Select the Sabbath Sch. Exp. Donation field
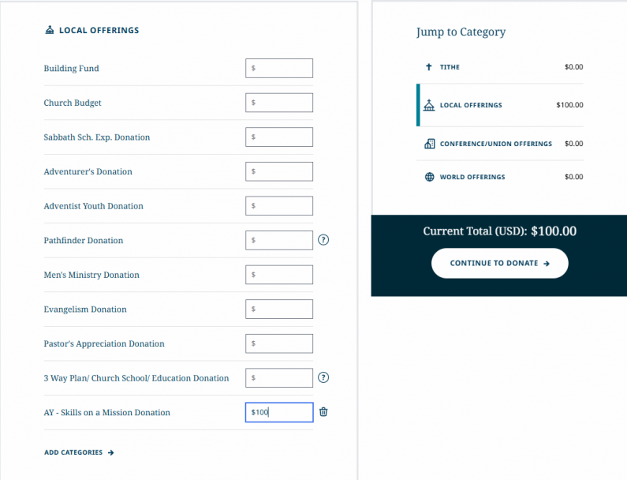This screenshot has width=627, height=480. (x=279, y=137)
